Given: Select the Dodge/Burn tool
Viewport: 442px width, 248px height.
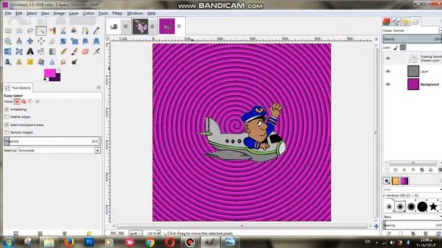Looking at the screenshot, I should coord(74,62).
